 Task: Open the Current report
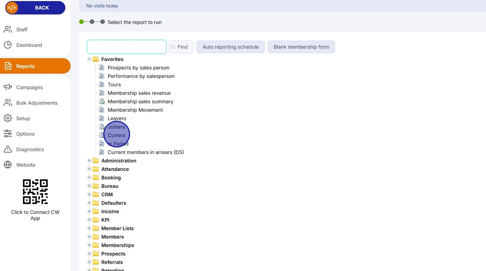coord(117,135)
